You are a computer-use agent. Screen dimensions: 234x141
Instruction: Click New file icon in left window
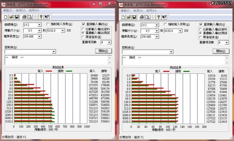pos(6,17)
